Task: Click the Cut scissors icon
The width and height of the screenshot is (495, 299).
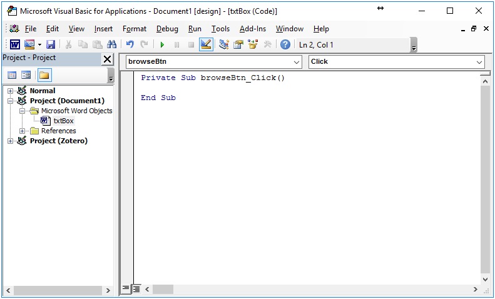Action: coord(68,44)
